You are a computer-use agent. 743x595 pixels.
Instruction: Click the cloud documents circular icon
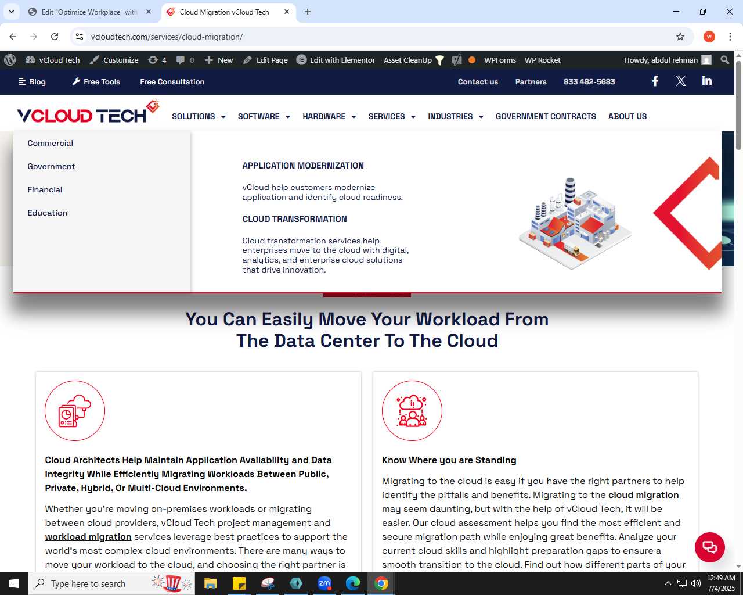(75, 411)
